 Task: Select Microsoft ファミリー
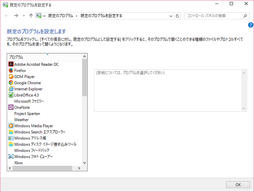coord(29,101)
